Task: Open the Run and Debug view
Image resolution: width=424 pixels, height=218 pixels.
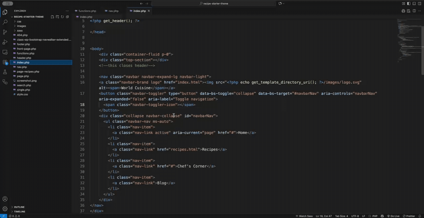Action: coord(5,42)
